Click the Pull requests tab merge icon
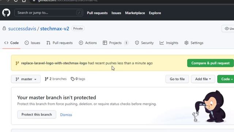 coord(48,43)
